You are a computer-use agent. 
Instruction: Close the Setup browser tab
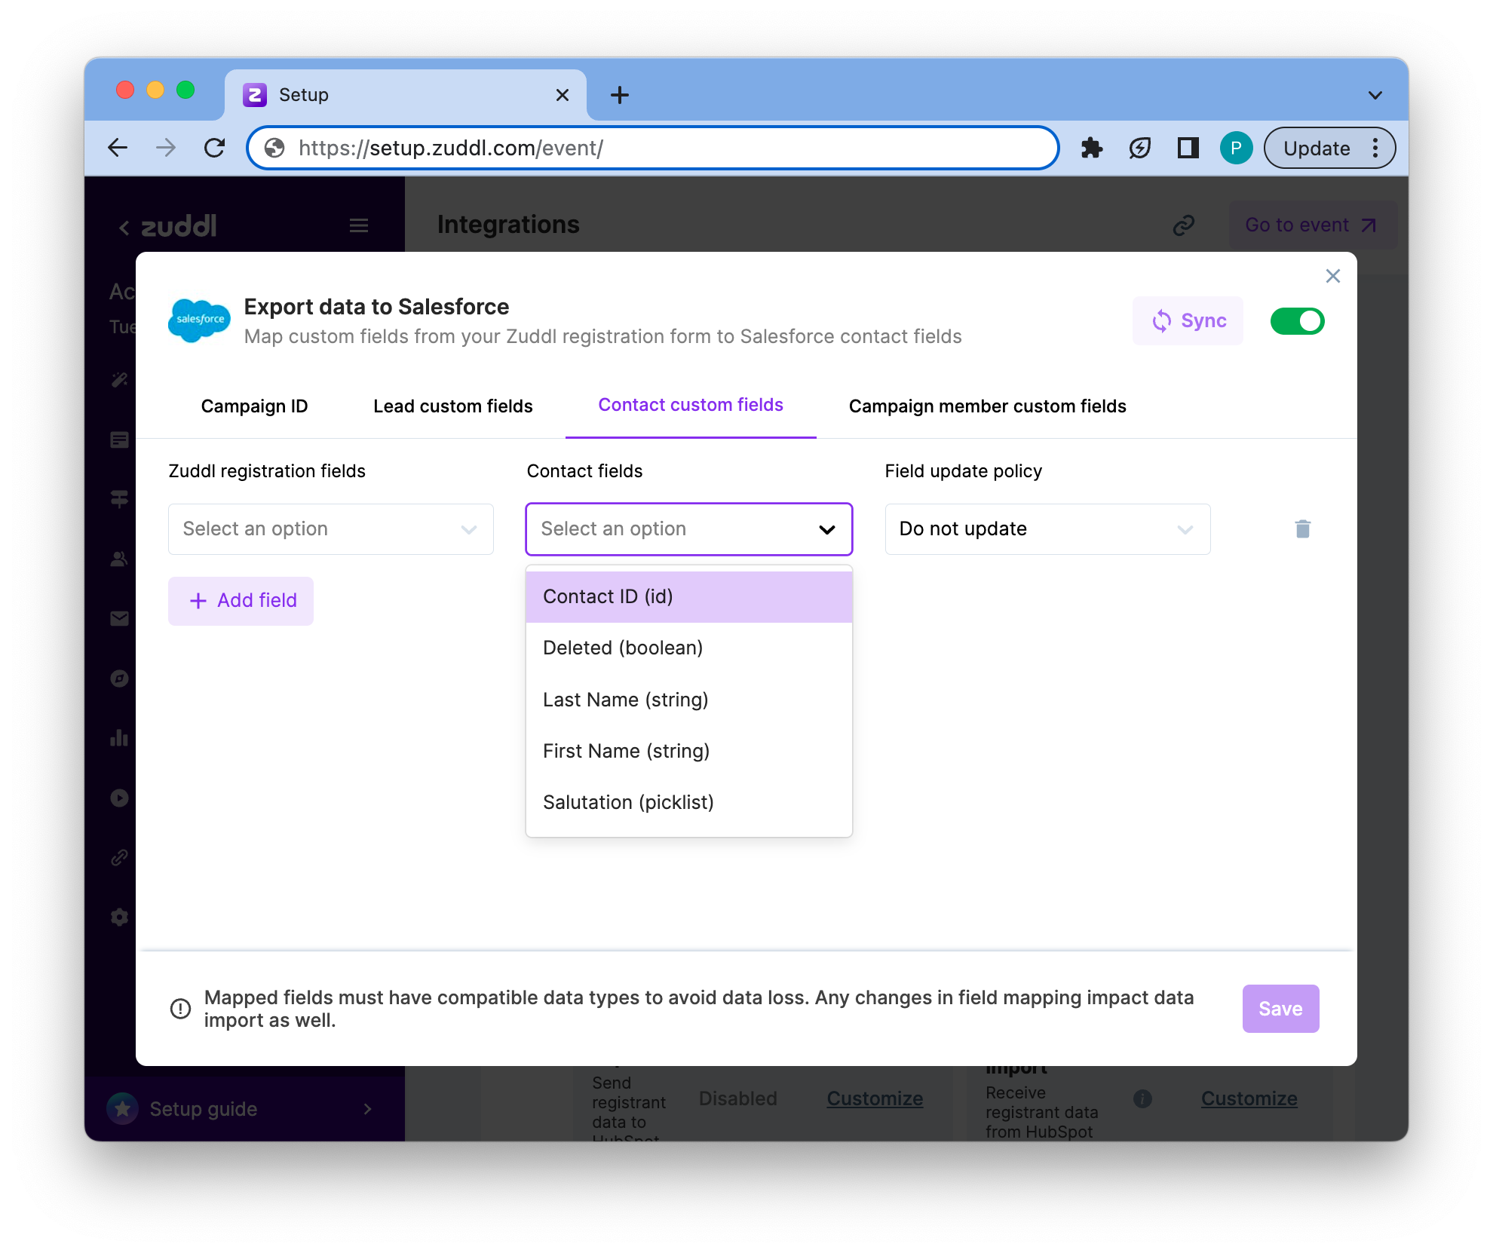(562, 95)
